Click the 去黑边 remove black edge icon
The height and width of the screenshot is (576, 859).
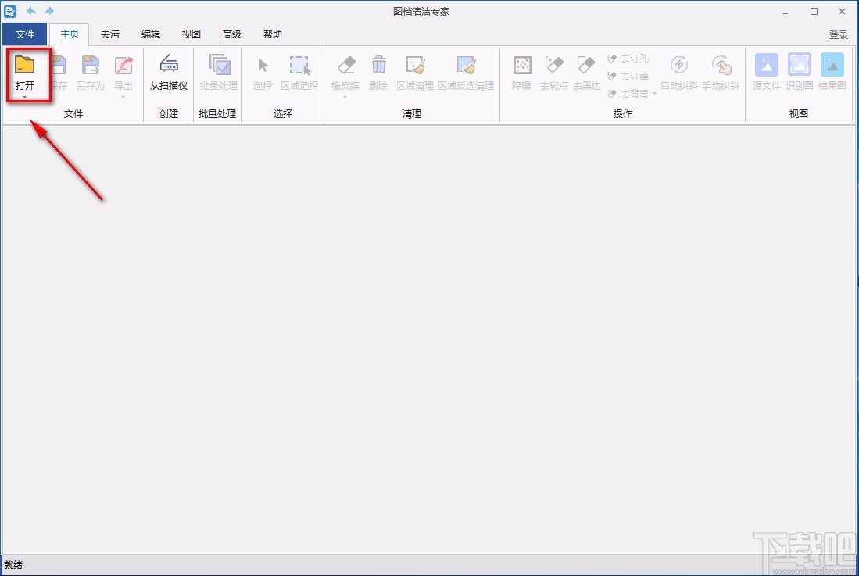point(586,65)
